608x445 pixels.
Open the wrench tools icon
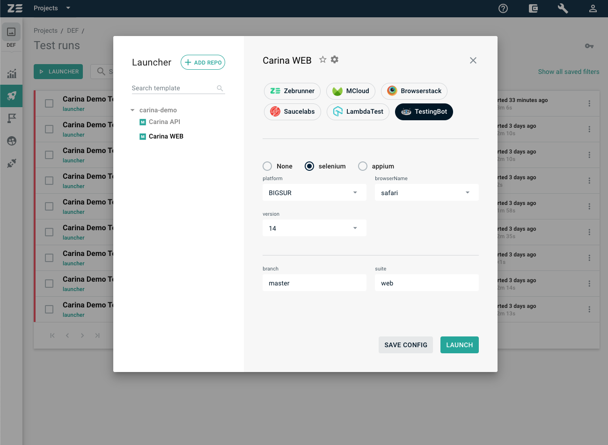(563, 8)
